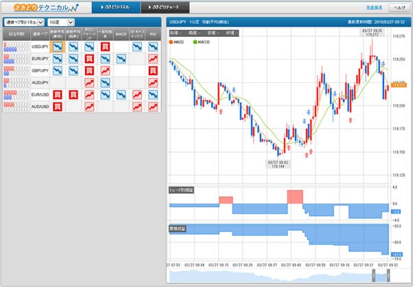The image size is (413, 287).
Task: Select the EUR/JPY pair row label
Action: point(40,59)
